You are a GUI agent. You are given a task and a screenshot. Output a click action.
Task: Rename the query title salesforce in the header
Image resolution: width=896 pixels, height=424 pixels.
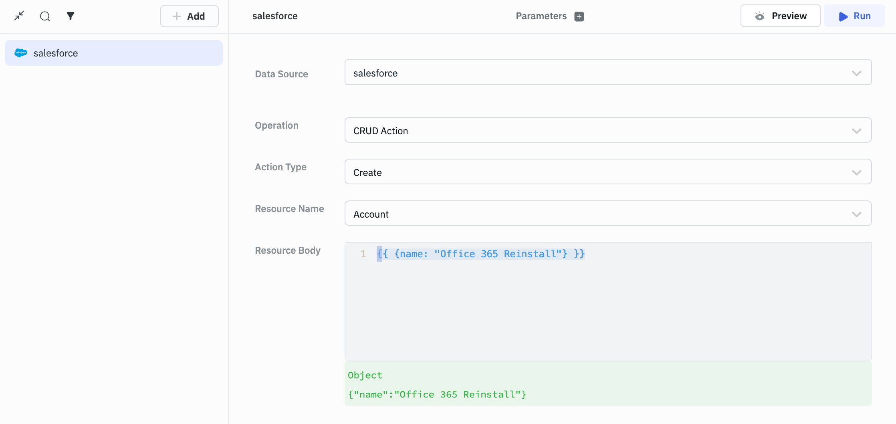[x=275, y=16]
